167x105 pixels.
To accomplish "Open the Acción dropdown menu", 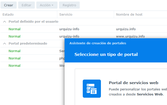I will tap(47, 5).
